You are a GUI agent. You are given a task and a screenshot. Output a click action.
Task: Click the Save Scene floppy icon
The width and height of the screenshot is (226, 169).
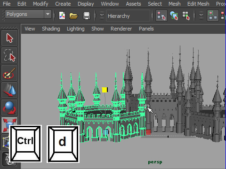pyautogui.click(x=87, y=16)
